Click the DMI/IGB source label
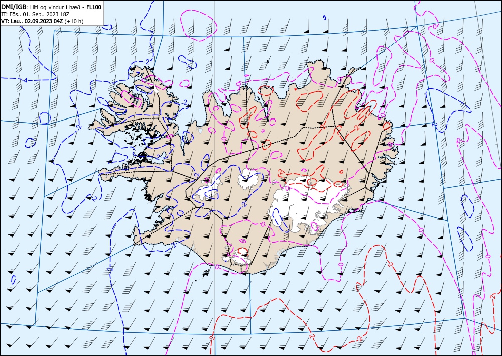Viewport: 502px width, 356px height. pos(14,7)
